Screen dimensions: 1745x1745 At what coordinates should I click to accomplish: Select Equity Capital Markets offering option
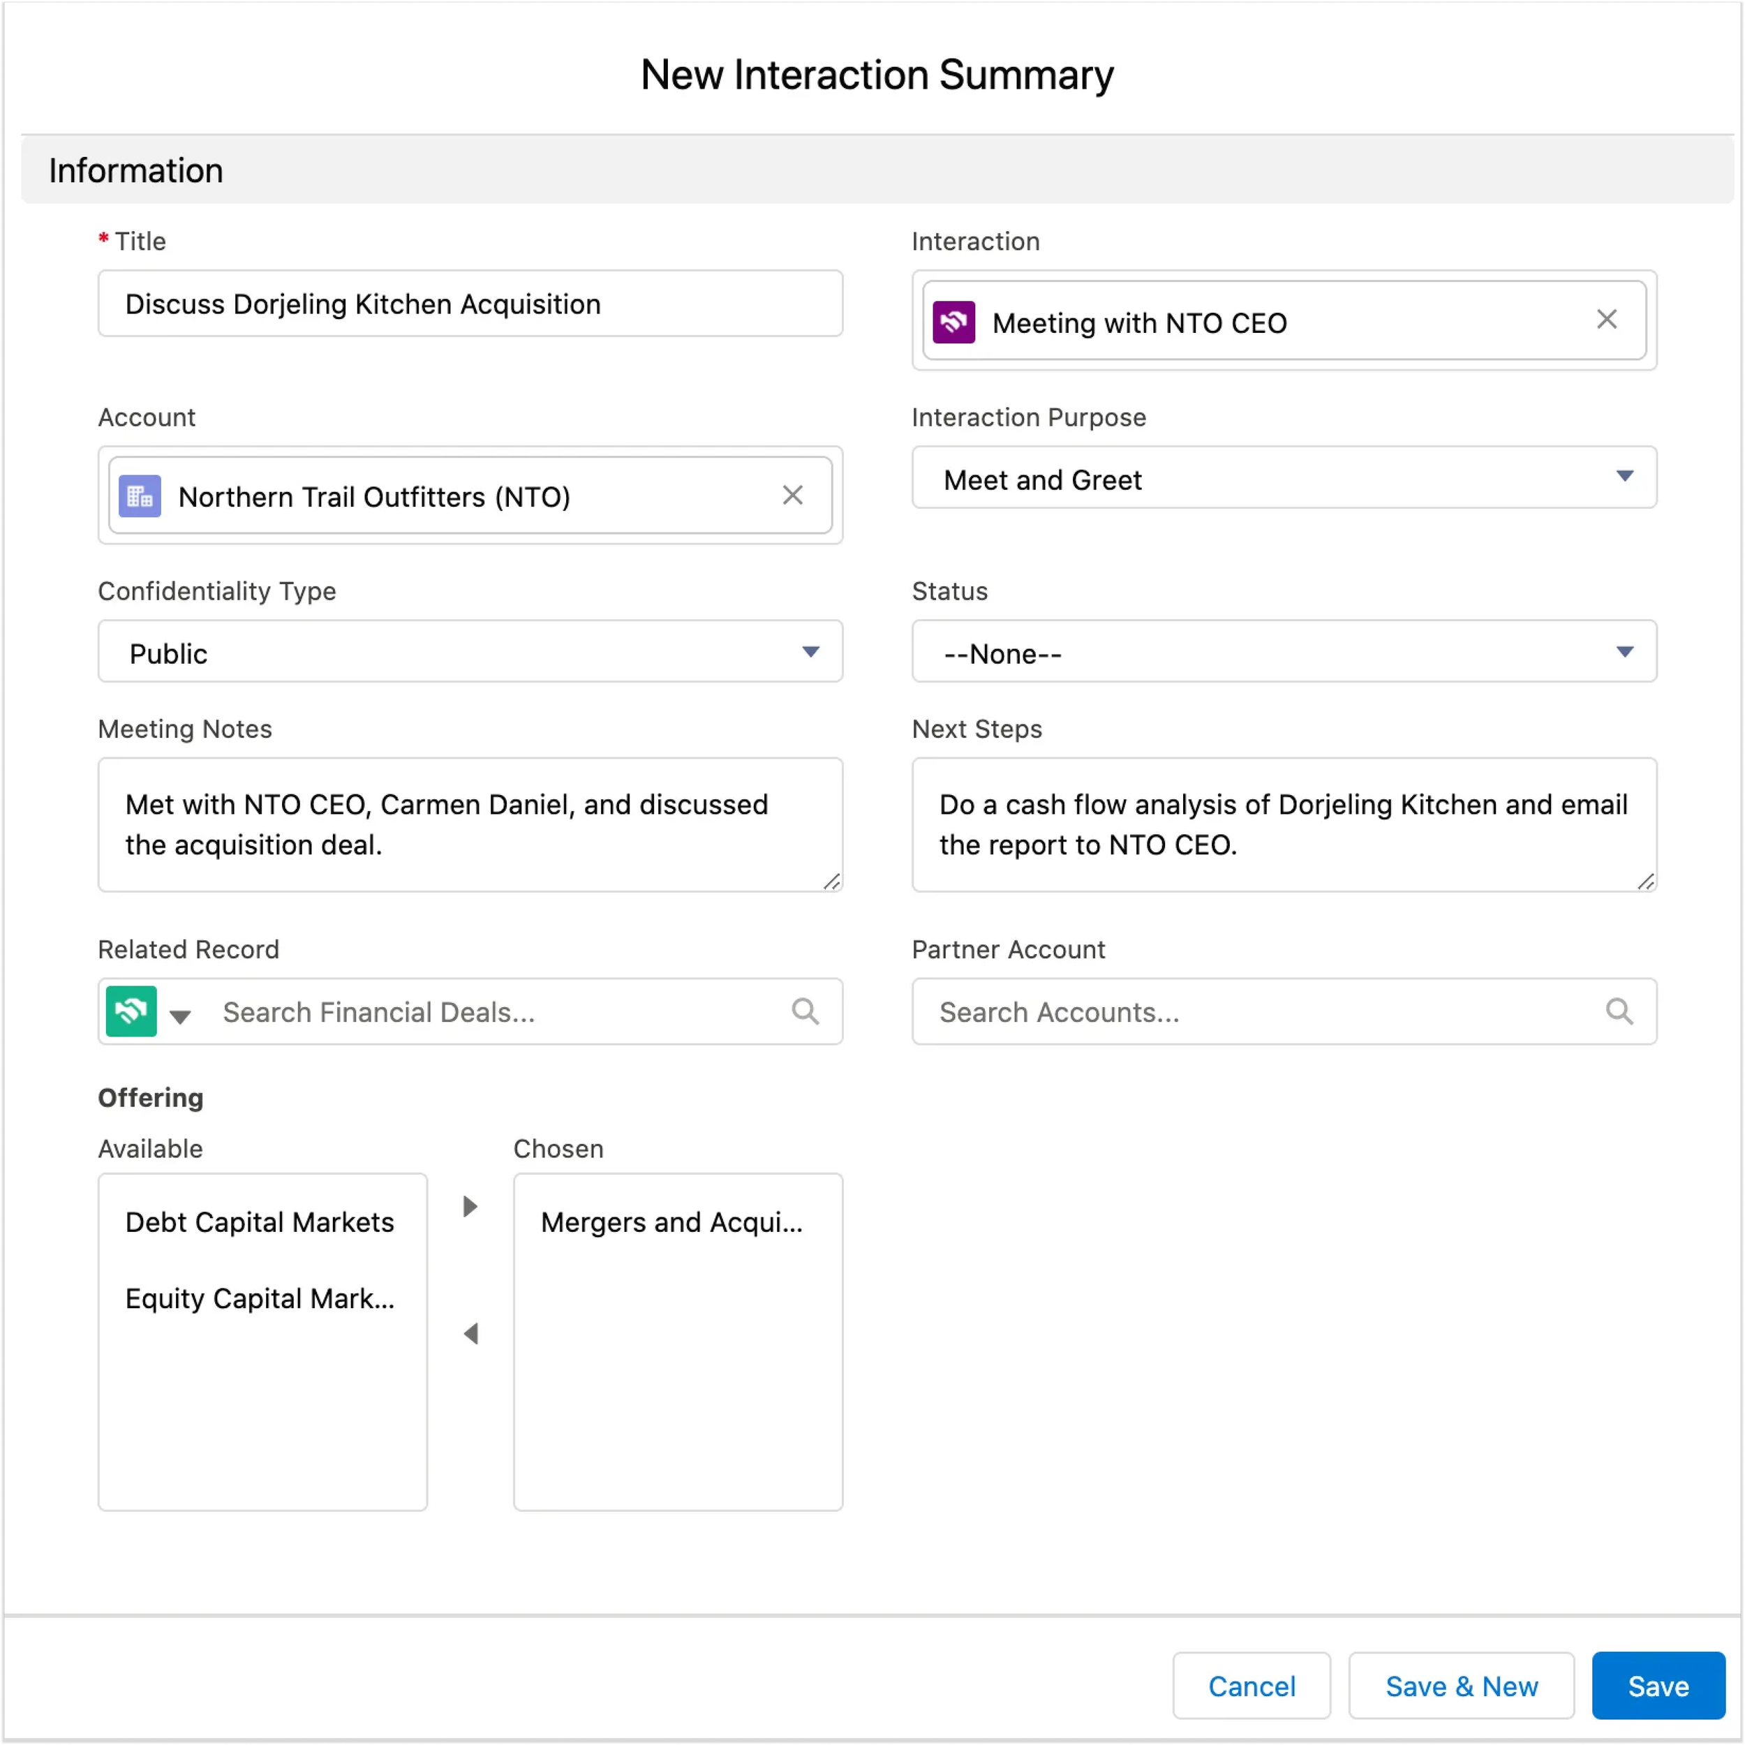(x=260, y=1299)
